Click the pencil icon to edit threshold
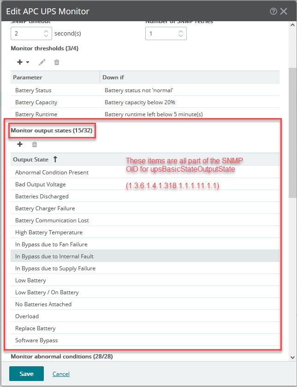The width and height of the screenshot is (297, 387). [x=42, y=62]
